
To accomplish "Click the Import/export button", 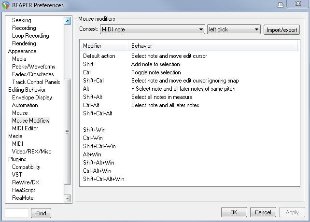I will 282,29.
